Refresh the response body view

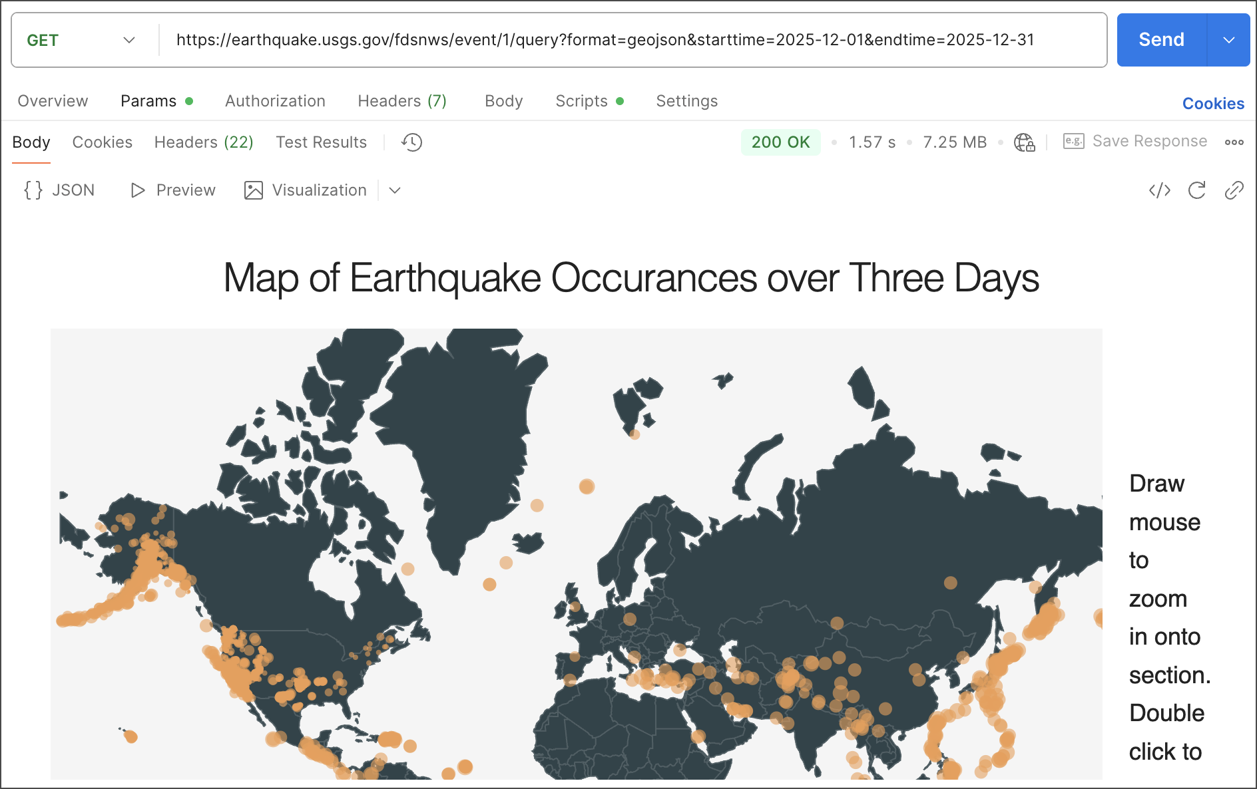pos(1196,190)
